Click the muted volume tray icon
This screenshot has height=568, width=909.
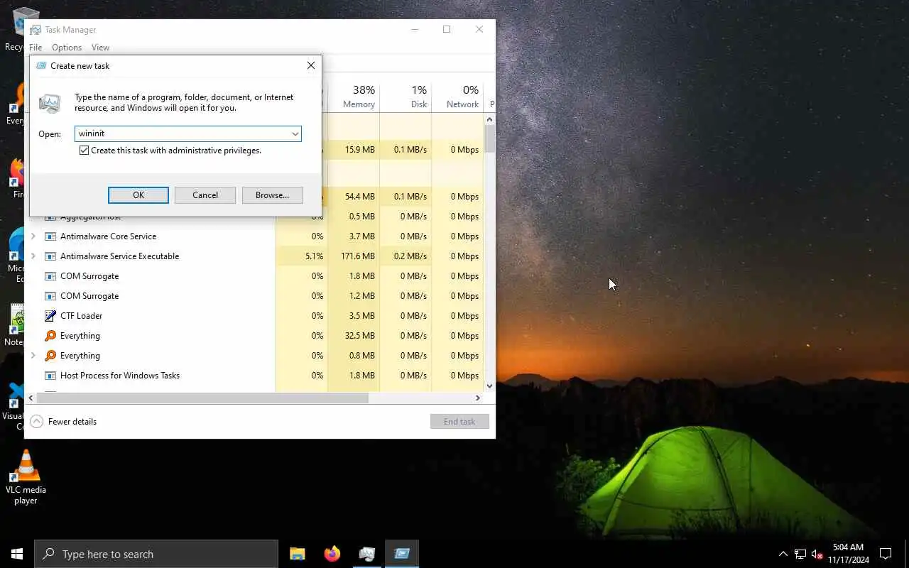click(817, 554)
